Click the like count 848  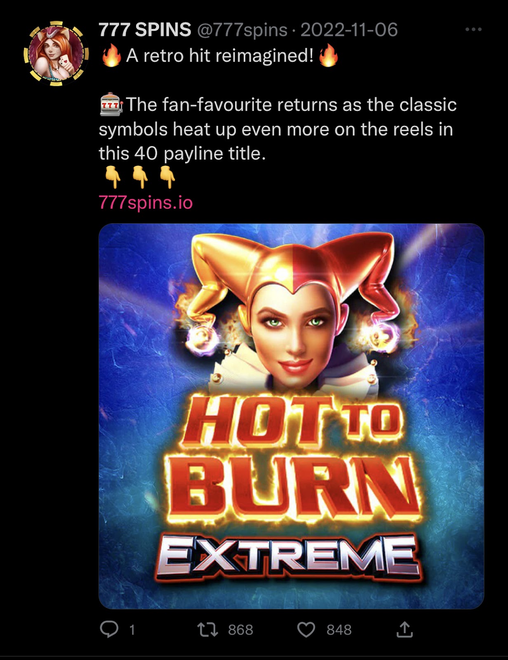click(x=339, y=630)
